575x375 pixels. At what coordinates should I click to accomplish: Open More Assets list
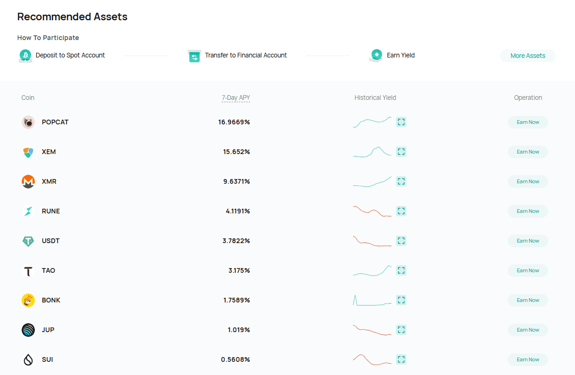[528, 56]
